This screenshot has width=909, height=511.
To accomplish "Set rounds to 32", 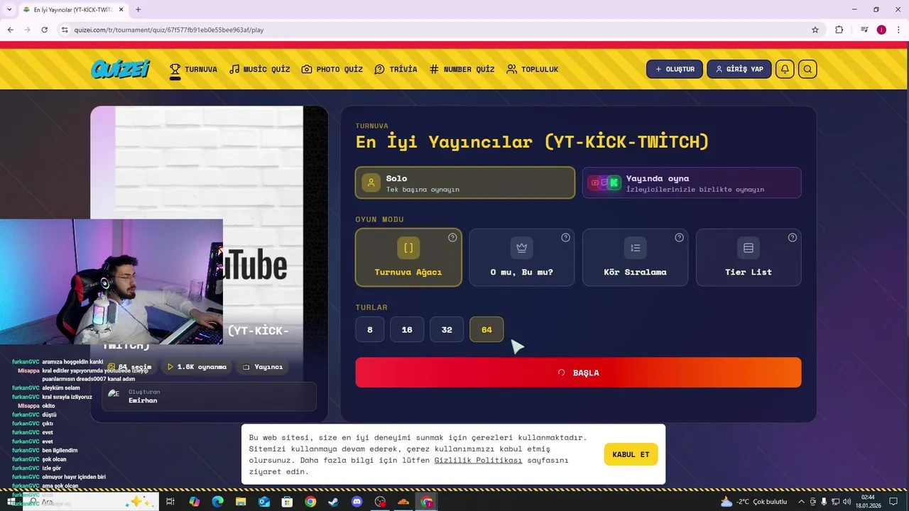I will (x=447, y=329).
